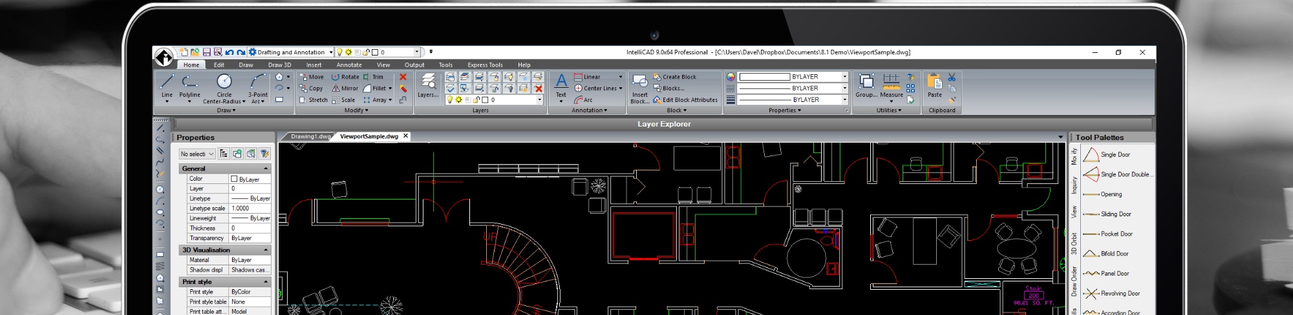Select the Bifold Door palette item

(1106, 254)
